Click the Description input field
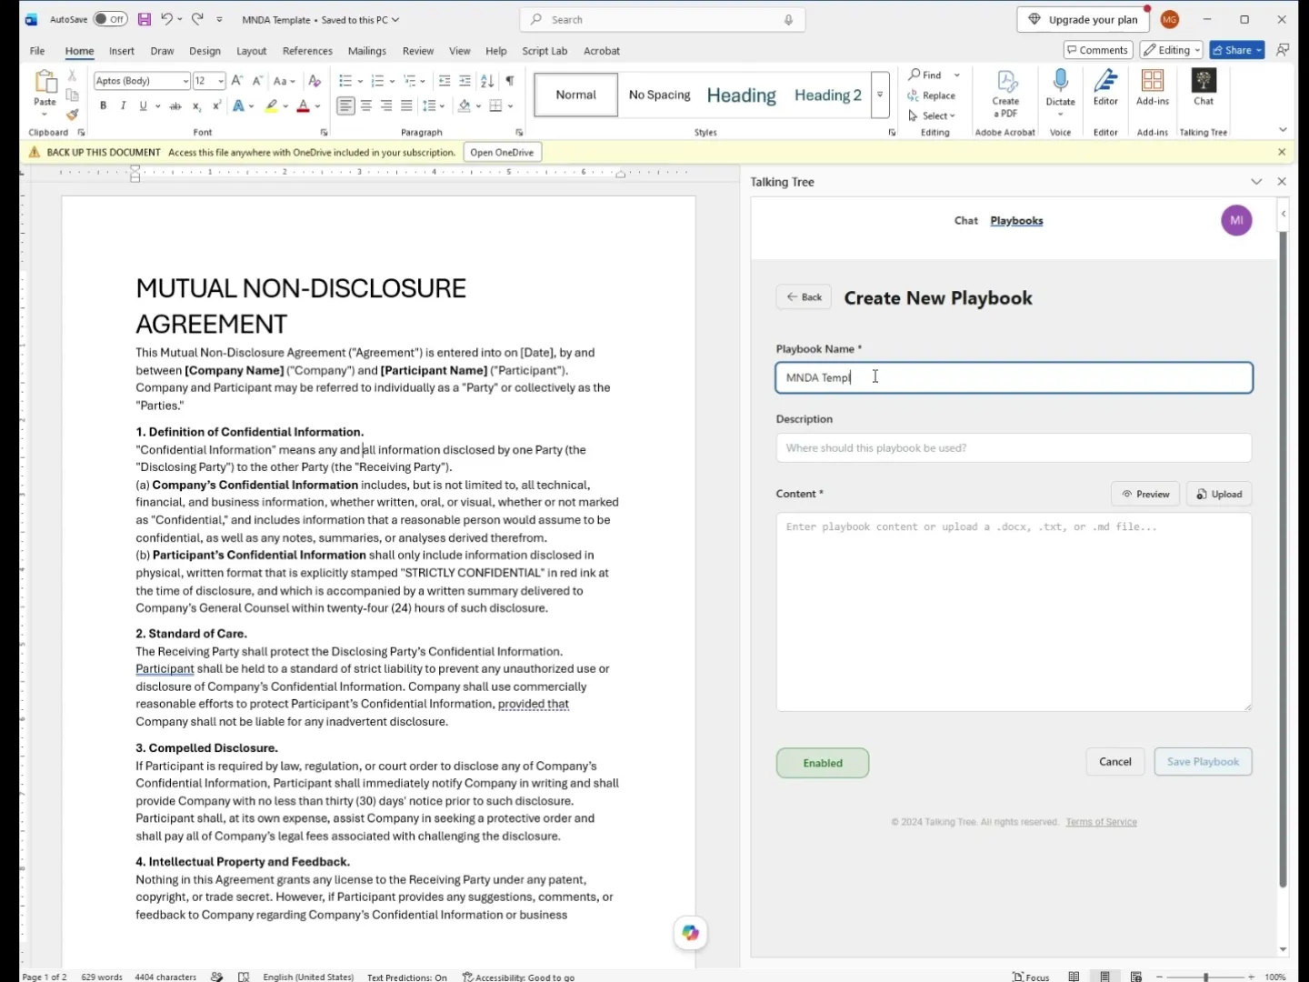 [1014, 447]
